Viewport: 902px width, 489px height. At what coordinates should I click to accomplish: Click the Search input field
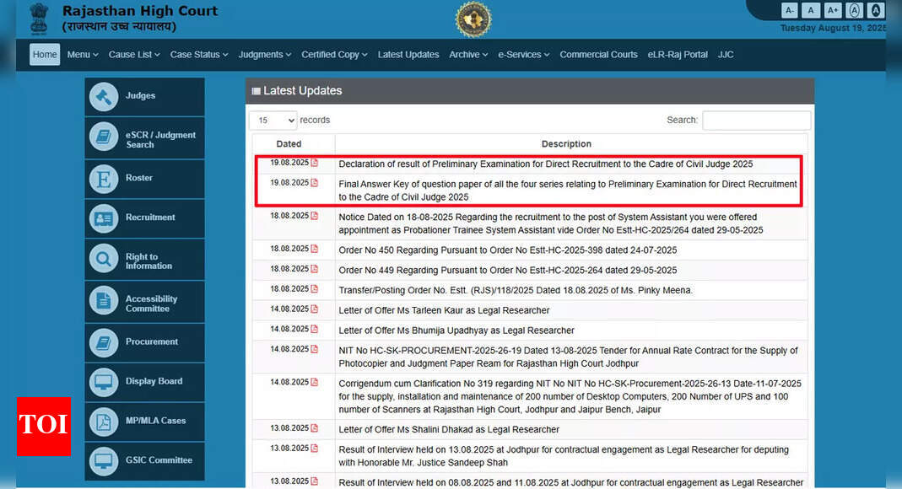click(757, 120)
